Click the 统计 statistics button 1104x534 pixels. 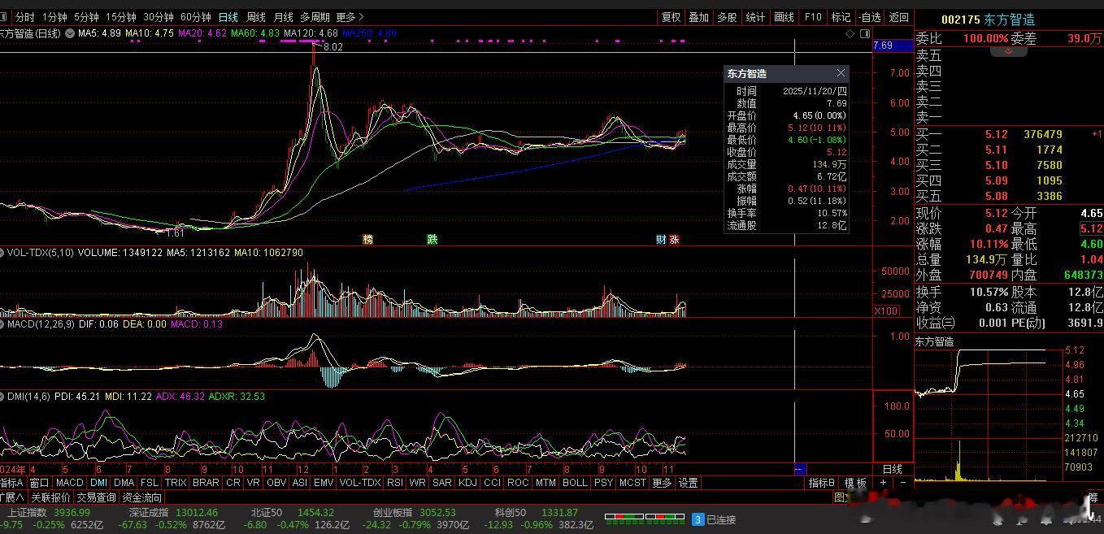[x=755, y=16]
